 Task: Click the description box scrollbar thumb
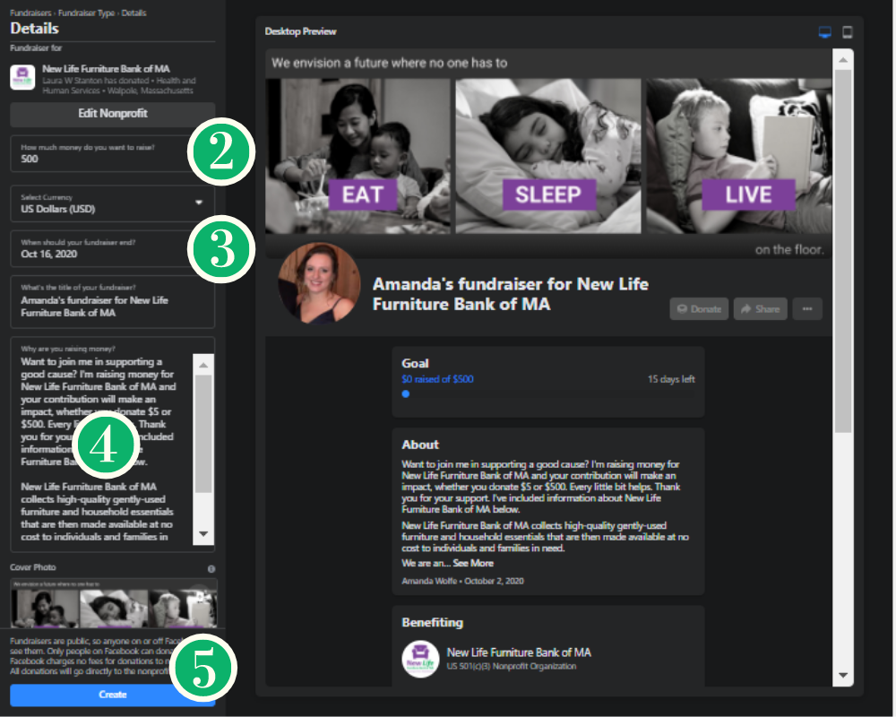tap(204, 434)
